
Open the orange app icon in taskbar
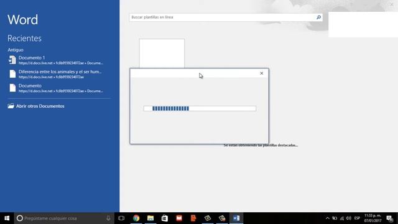[x=193, y=218]
